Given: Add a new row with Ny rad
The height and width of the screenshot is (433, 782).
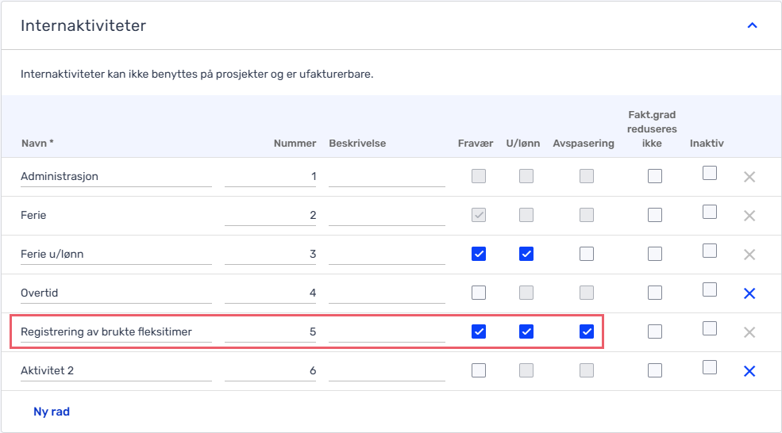Looking at the screenshot, I should click(52, 412).
